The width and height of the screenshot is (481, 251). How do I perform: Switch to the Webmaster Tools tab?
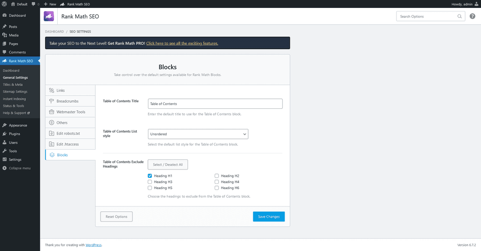pyautogui.click(x=70, y=112)
